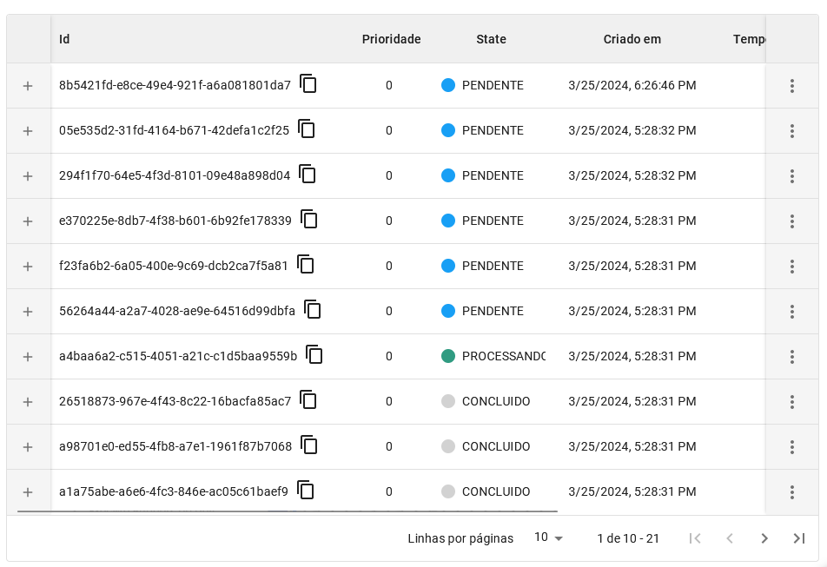This screenshot has width=827, height=567.
Task: Open actions menu for PROCESSANDO row
Action: pos(791,357)
